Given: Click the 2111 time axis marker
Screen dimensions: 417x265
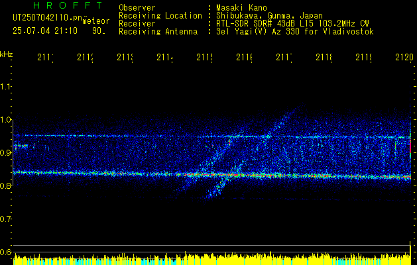Looking at the screenshot, I should pyautogui.click(x=46, y=58).
